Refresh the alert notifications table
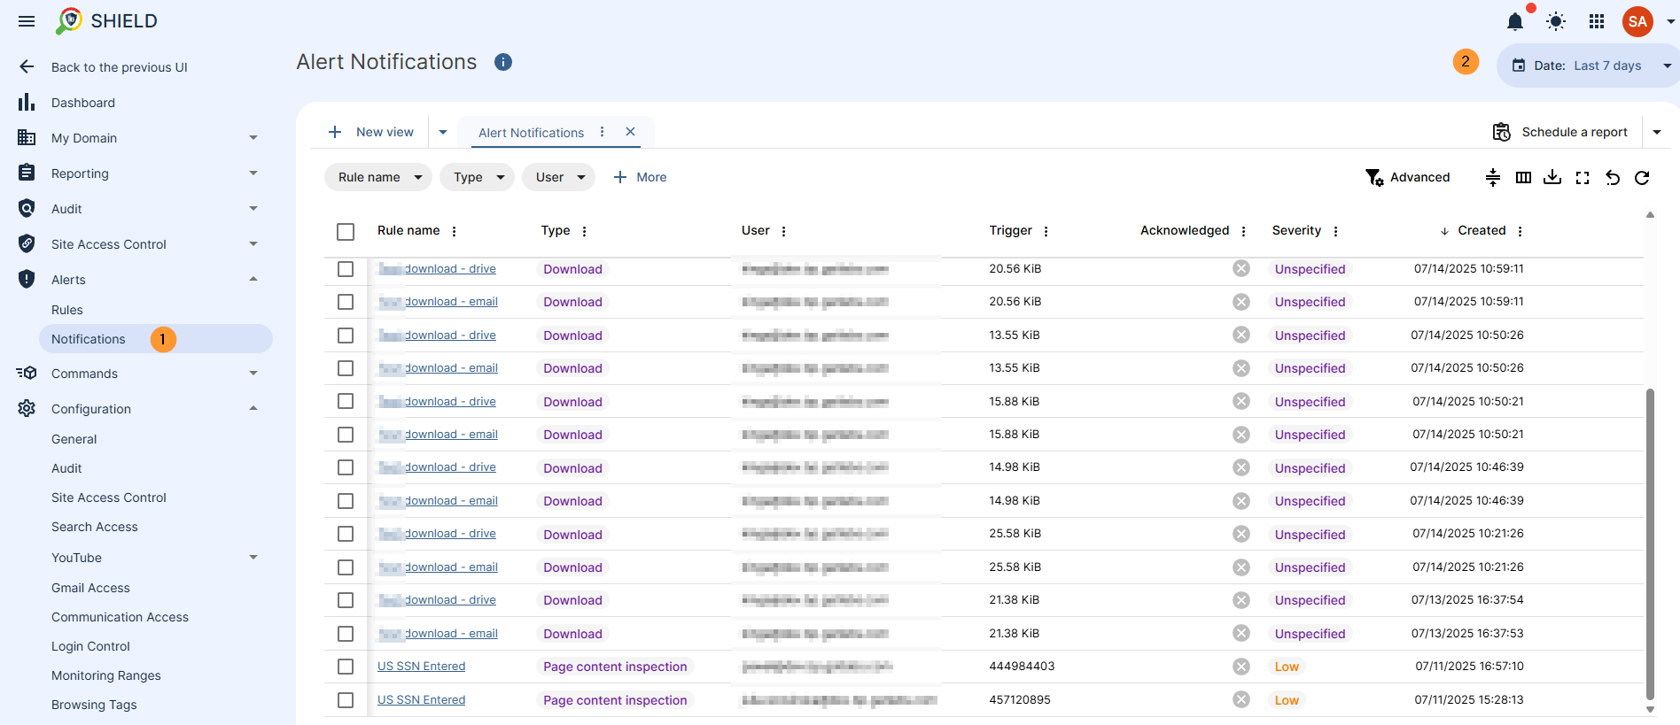 1642,178
